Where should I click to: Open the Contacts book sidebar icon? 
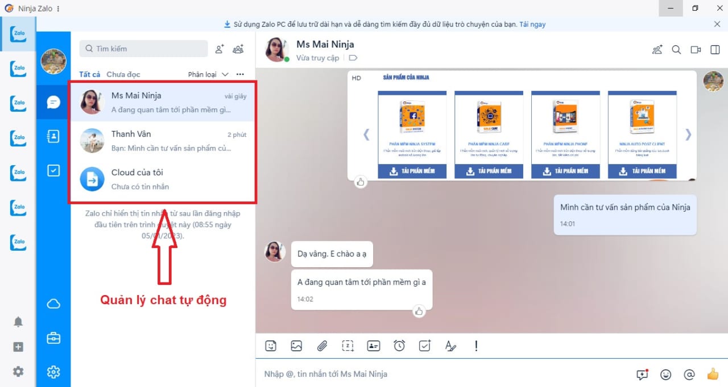coord(53,136)
